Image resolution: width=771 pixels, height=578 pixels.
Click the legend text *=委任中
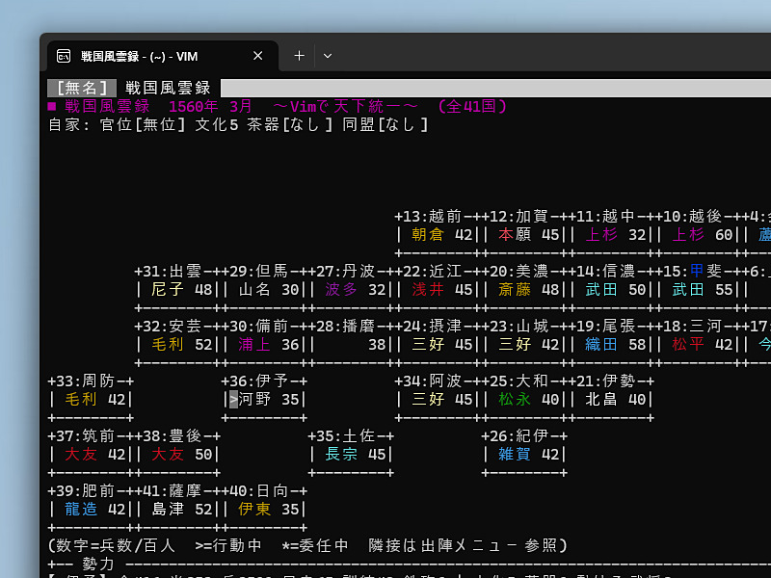click(x=315, y=545)
